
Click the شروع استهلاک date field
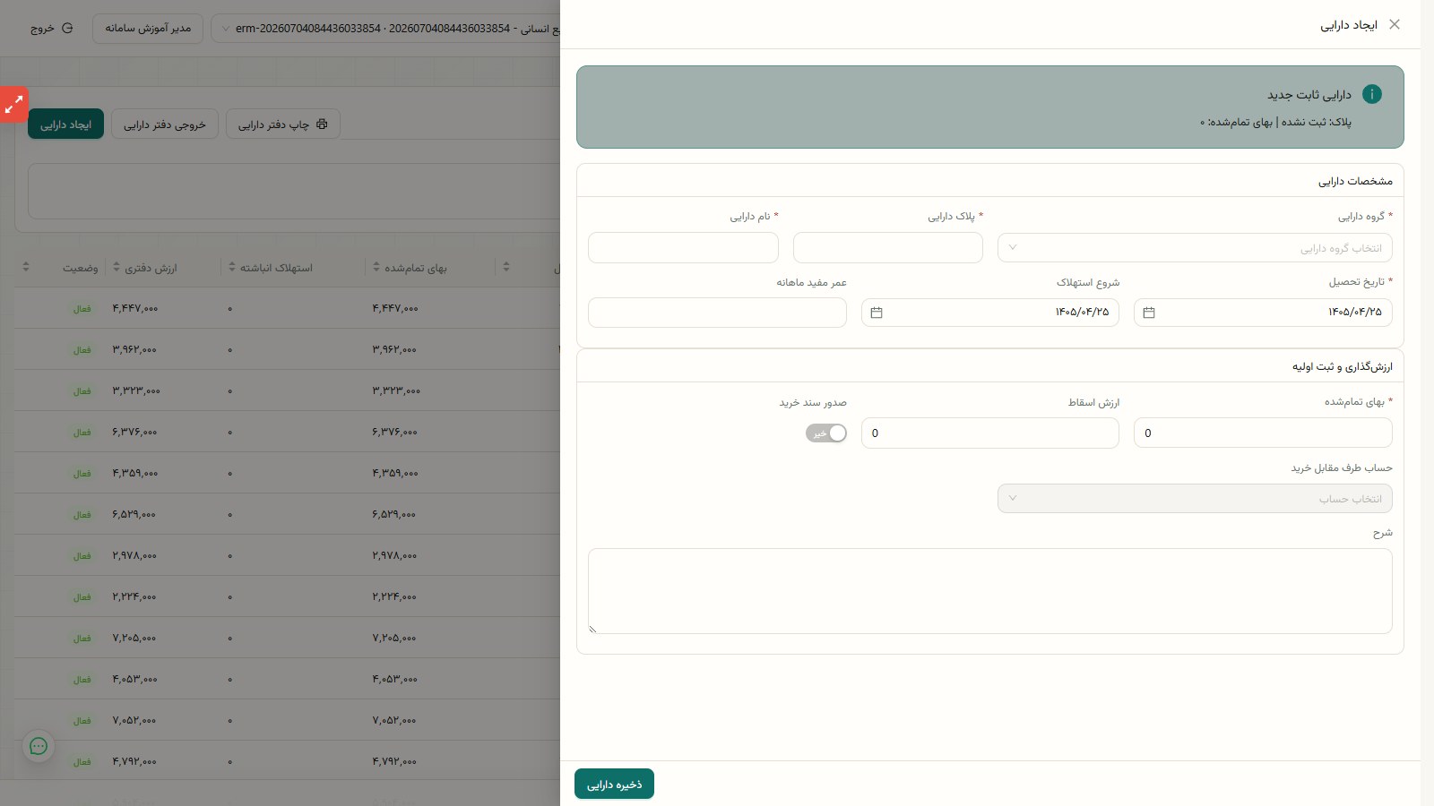[990, 313]
